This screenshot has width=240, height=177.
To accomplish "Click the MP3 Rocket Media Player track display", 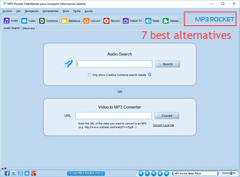I will (195, 173).
